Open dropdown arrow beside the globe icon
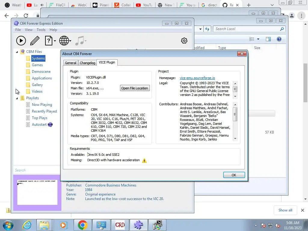 (x=70, y=41)
